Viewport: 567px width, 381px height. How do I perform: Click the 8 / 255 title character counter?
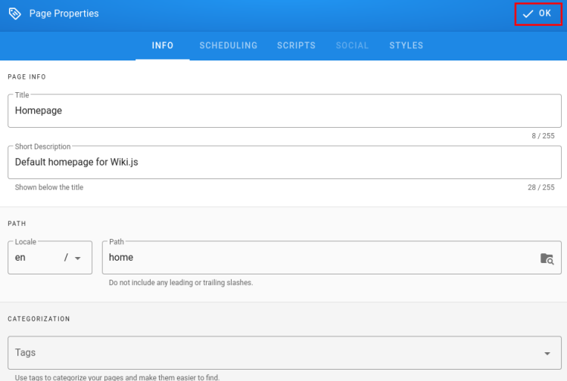[x=542, y=136]
